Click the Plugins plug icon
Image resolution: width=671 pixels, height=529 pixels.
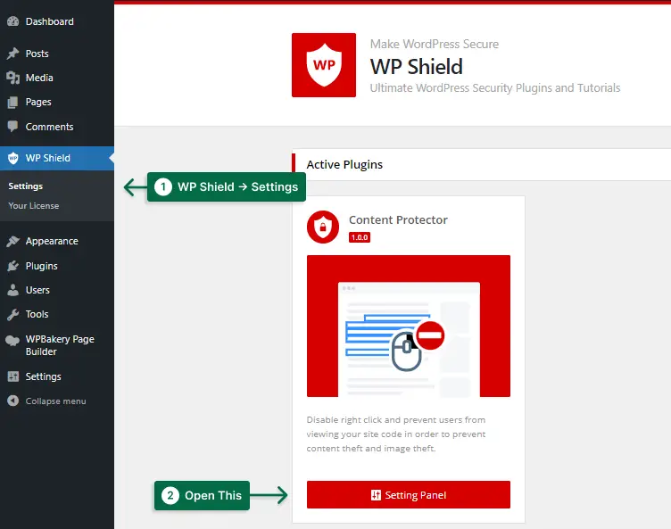coord(12,266)
